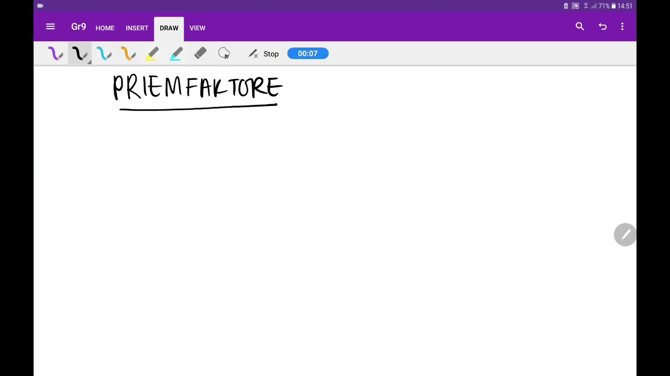
Task: Tap the floating pen button
Action: click(x=625, y=234)
